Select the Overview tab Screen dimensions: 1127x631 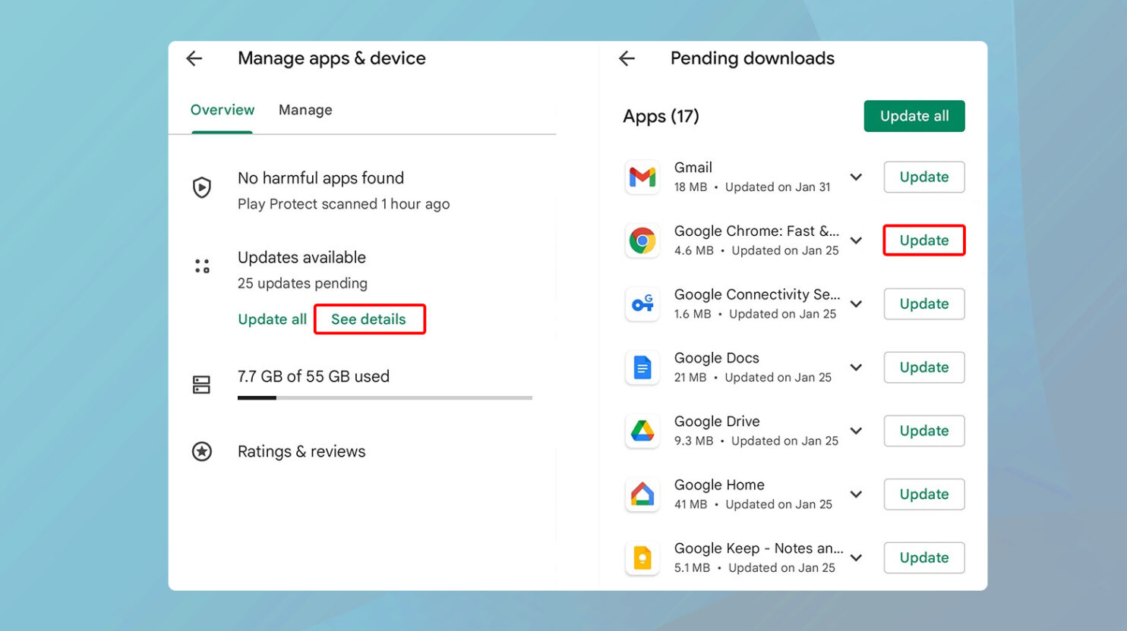[x=223, y=110]
